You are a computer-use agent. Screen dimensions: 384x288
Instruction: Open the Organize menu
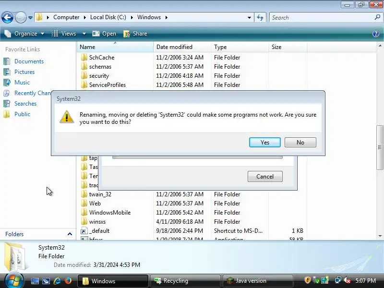24,34
